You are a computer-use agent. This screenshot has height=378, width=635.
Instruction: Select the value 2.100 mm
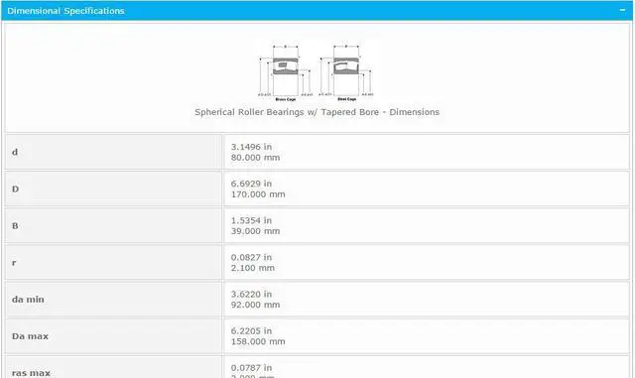(x=253, y=268)
